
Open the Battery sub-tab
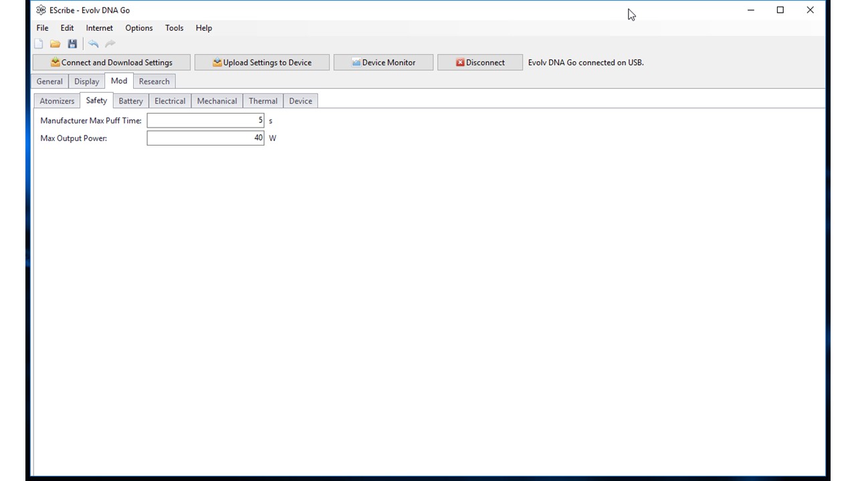coord(131,101)
